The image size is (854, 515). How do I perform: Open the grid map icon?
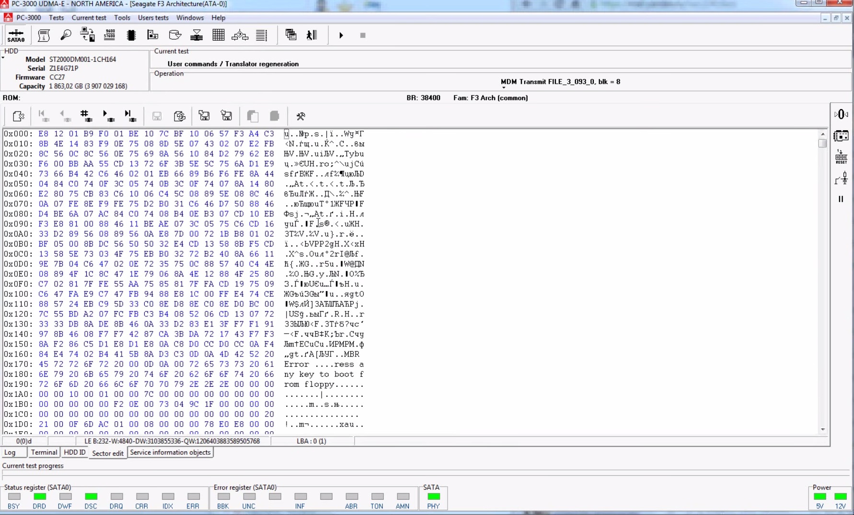(x=218, y=35)
